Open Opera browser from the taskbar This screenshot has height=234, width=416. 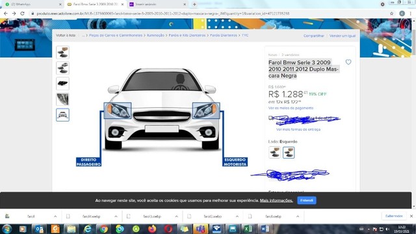(x=168, y=229)
